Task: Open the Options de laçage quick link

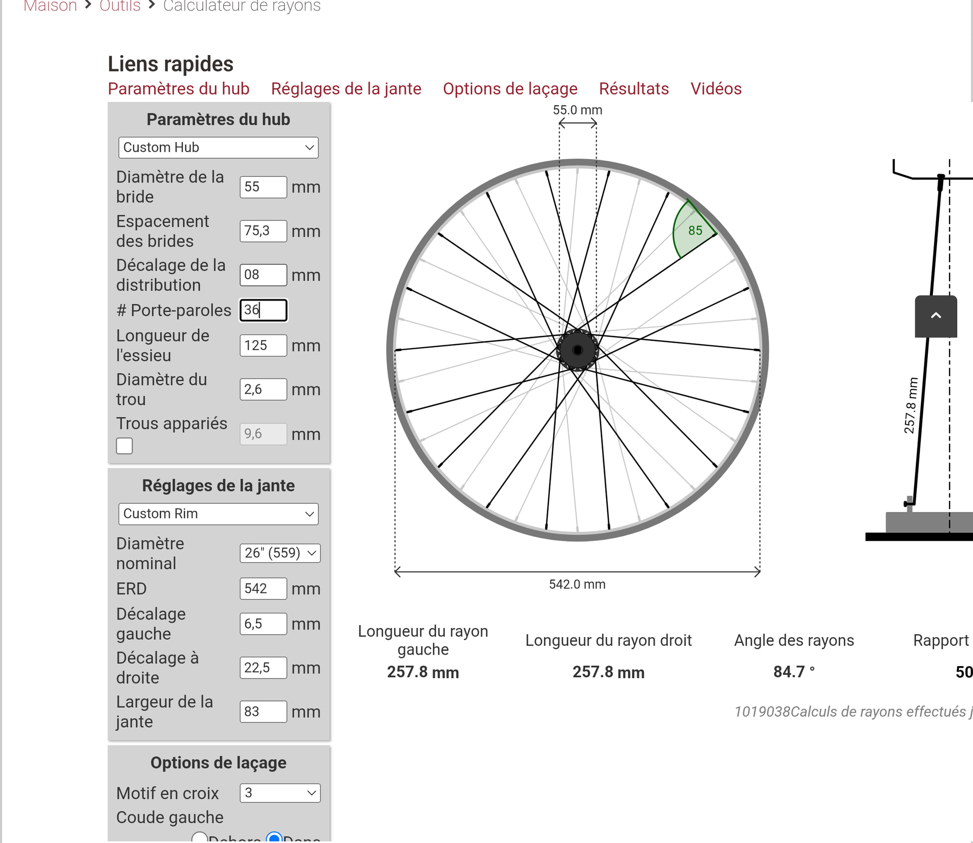Action: point(510,89)
